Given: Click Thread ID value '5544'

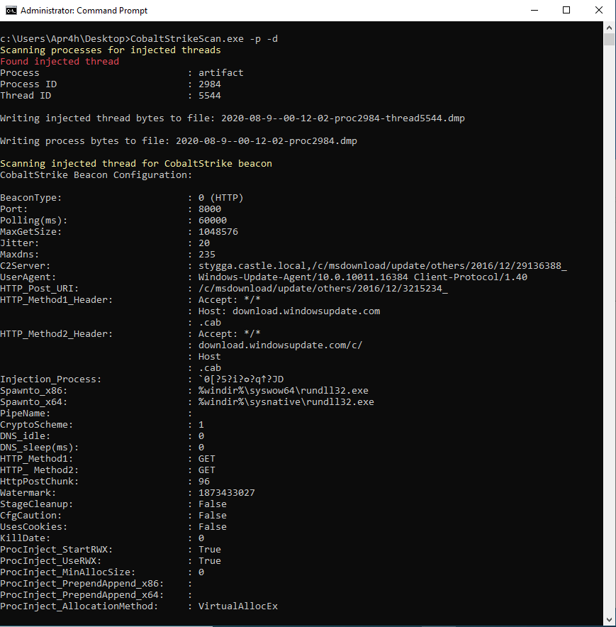Looking at the screenshot, I should [210, 96].
